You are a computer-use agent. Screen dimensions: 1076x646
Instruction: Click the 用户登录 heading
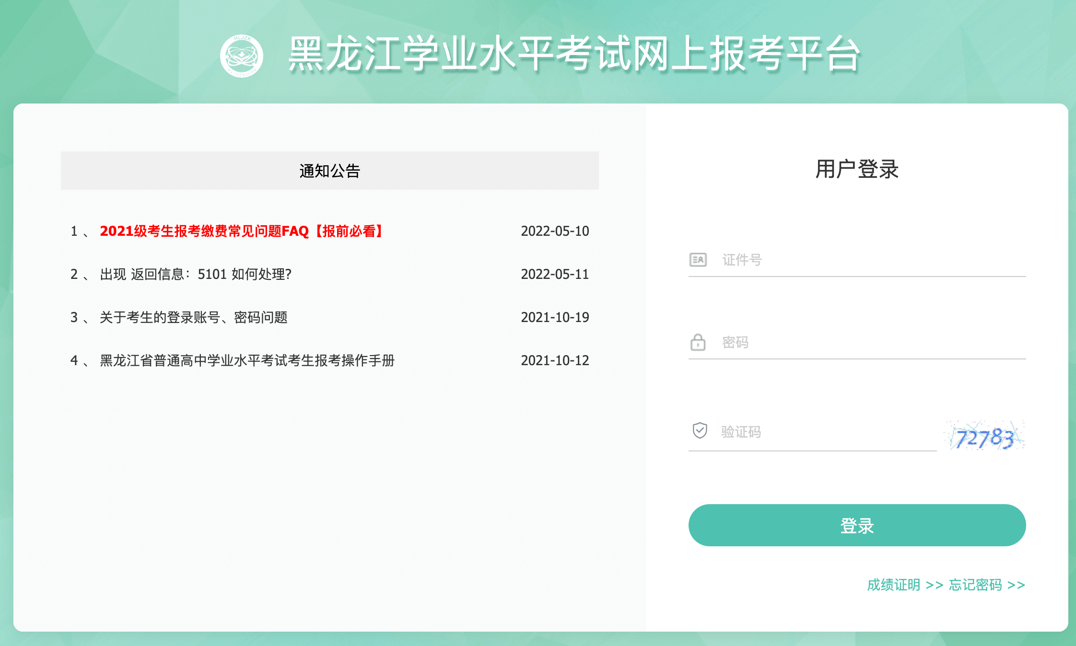click(857, 169)
